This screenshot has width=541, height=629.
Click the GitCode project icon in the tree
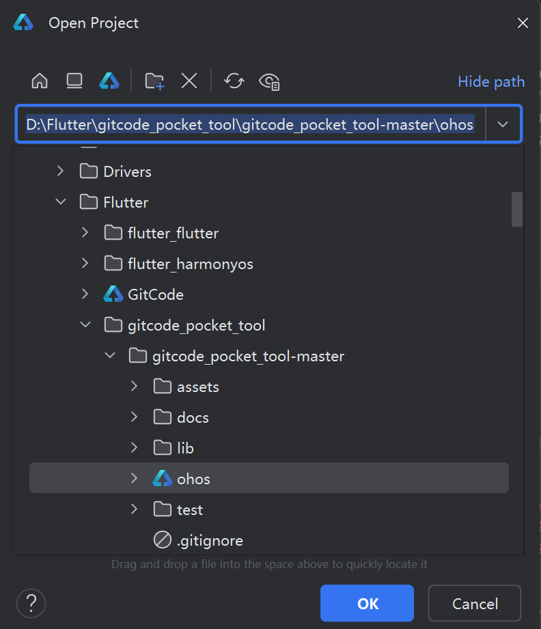pyautogui.click(x=113, y=294)
